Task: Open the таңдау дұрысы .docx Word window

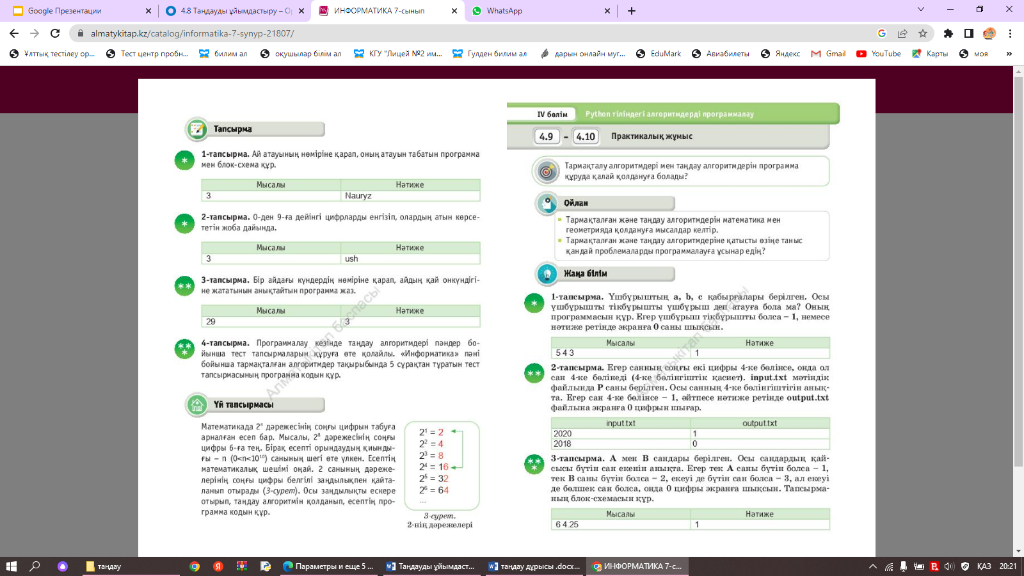Action: click(534, 566)
